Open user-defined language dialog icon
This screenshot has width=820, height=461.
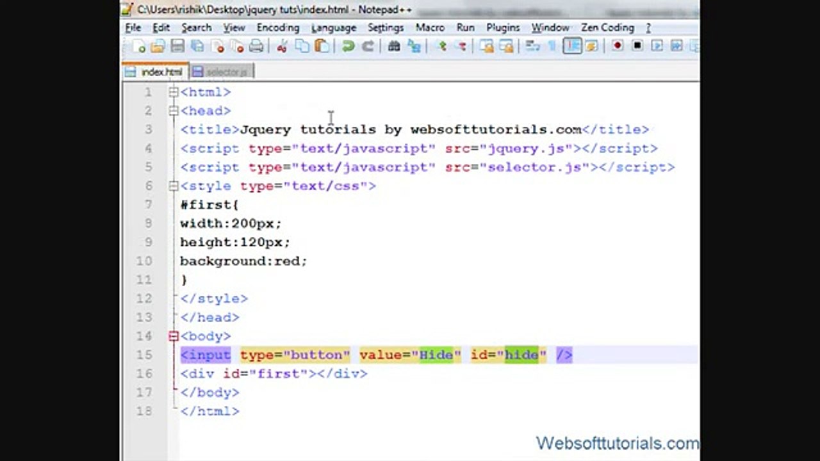[x=591, y=46]
